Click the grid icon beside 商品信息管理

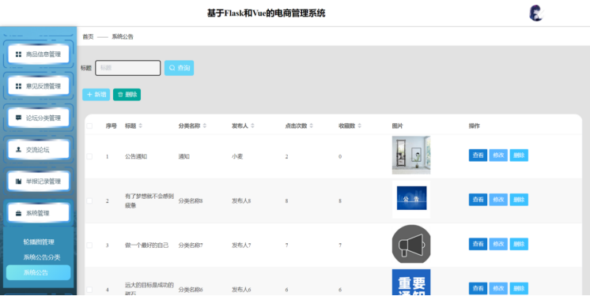[x=18, y=54]
